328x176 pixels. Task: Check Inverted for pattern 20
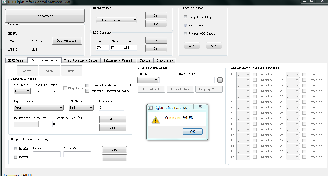click(304, 91)
